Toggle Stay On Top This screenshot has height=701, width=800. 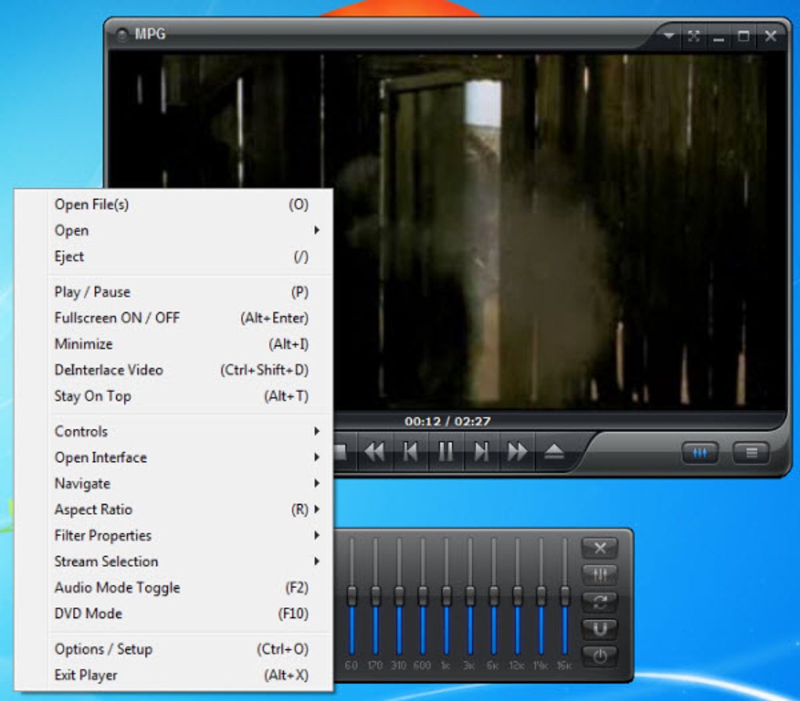[92, 396]
